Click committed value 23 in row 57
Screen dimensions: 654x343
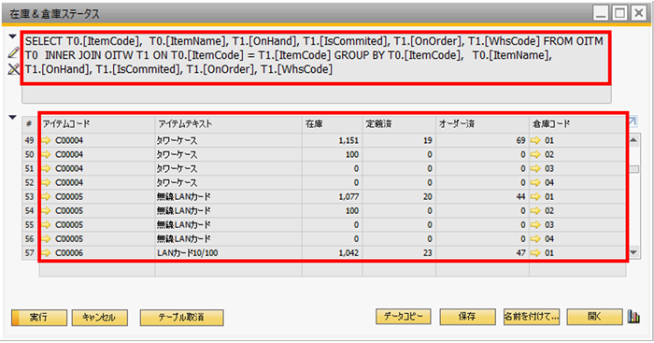click(x=428, y=253)
